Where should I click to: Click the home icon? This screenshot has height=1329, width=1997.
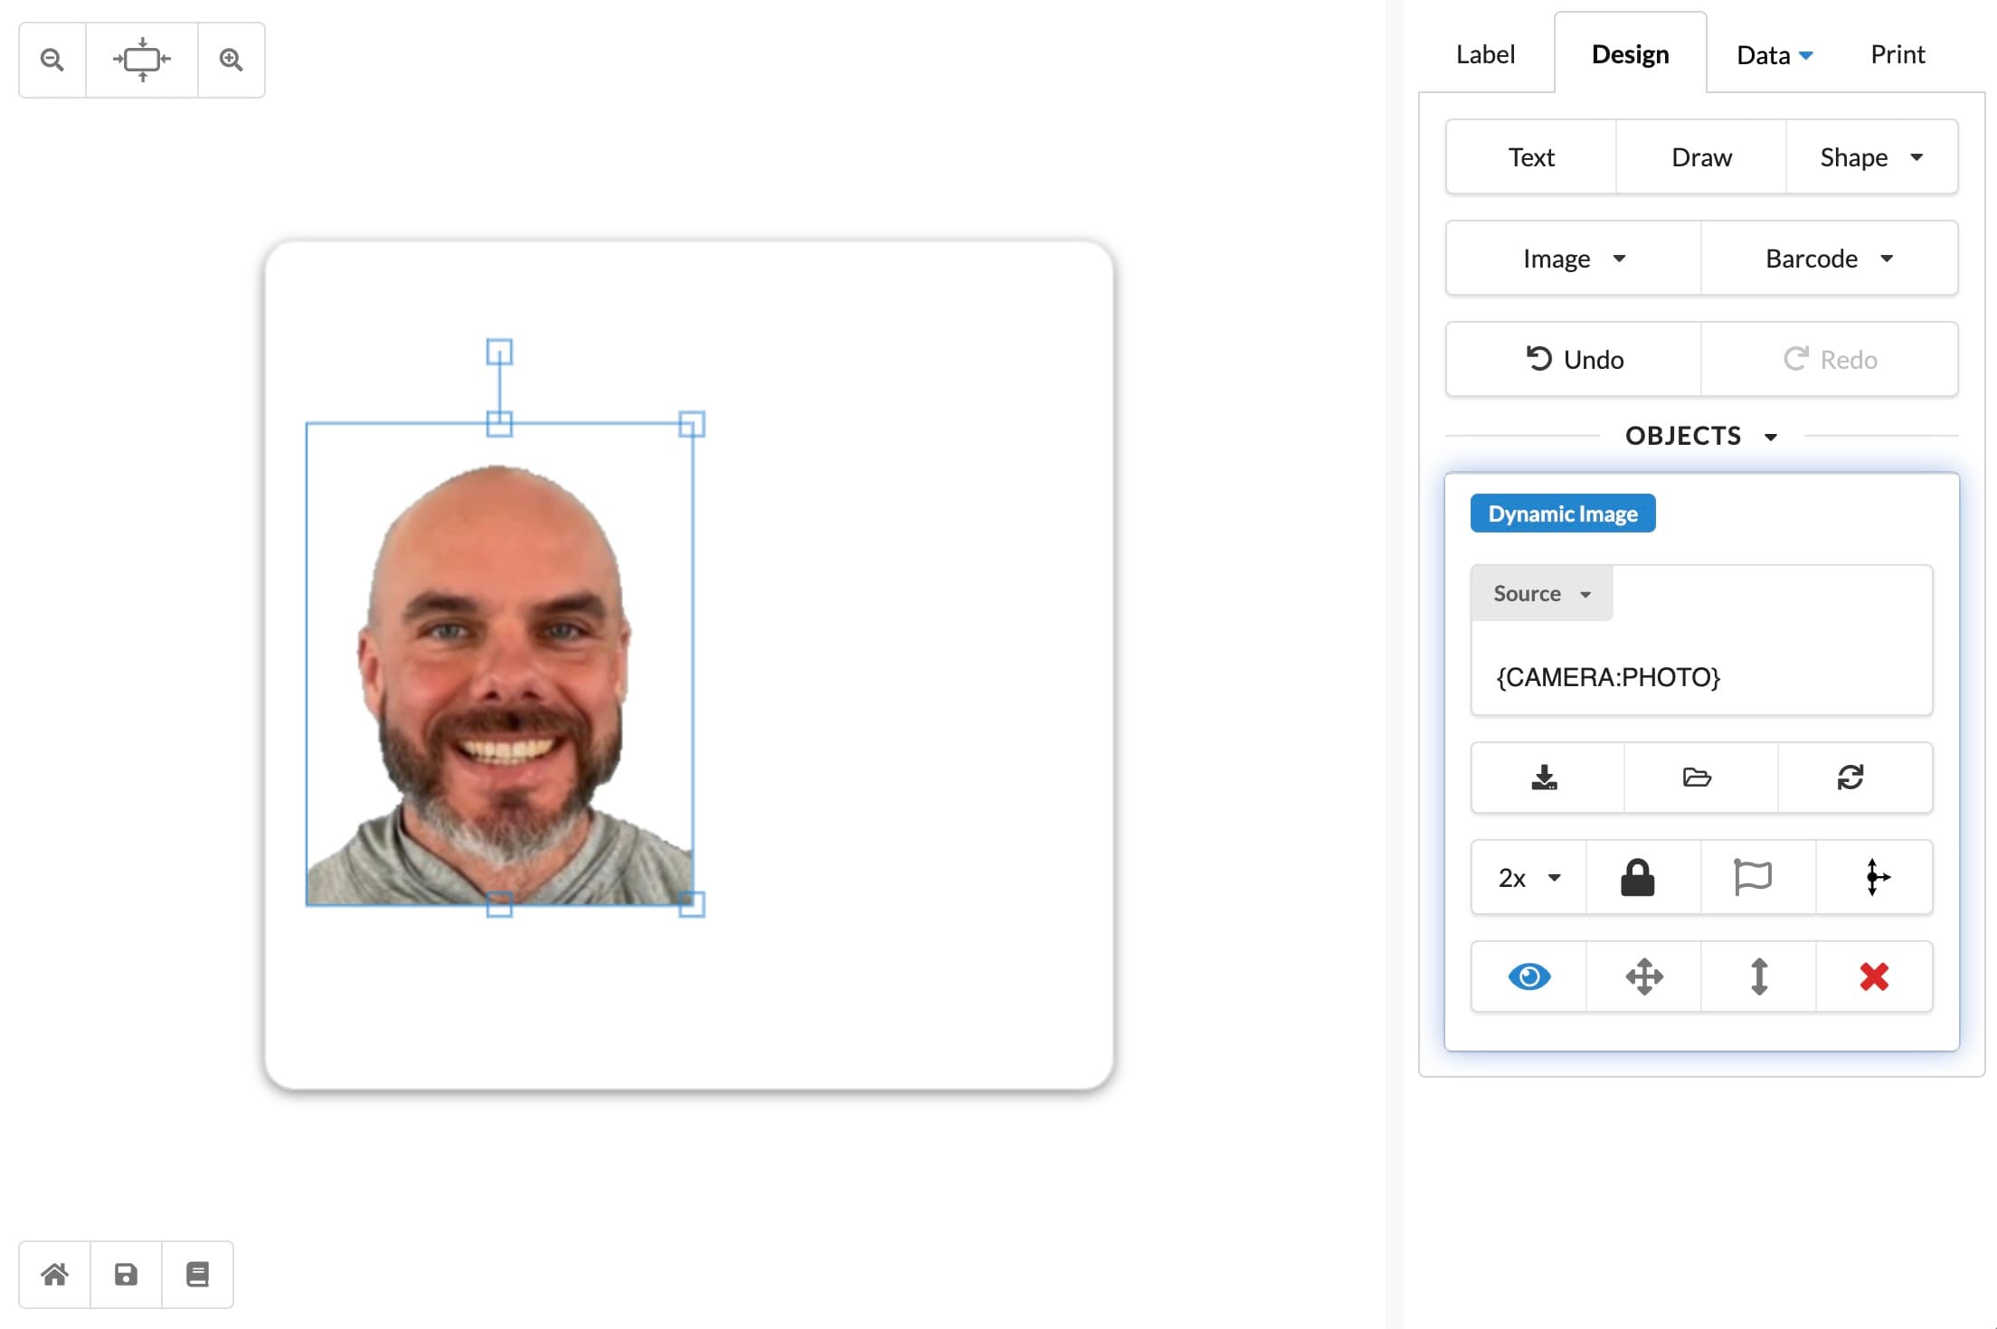pos(54,1275)
